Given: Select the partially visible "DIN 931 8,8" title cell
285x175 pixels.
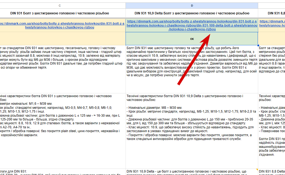Looking at the screenshot, I should 271,13.
